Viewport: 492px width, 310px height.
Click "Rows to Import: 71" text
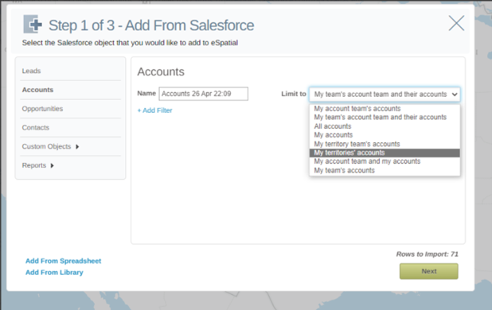tap(427, 254)
